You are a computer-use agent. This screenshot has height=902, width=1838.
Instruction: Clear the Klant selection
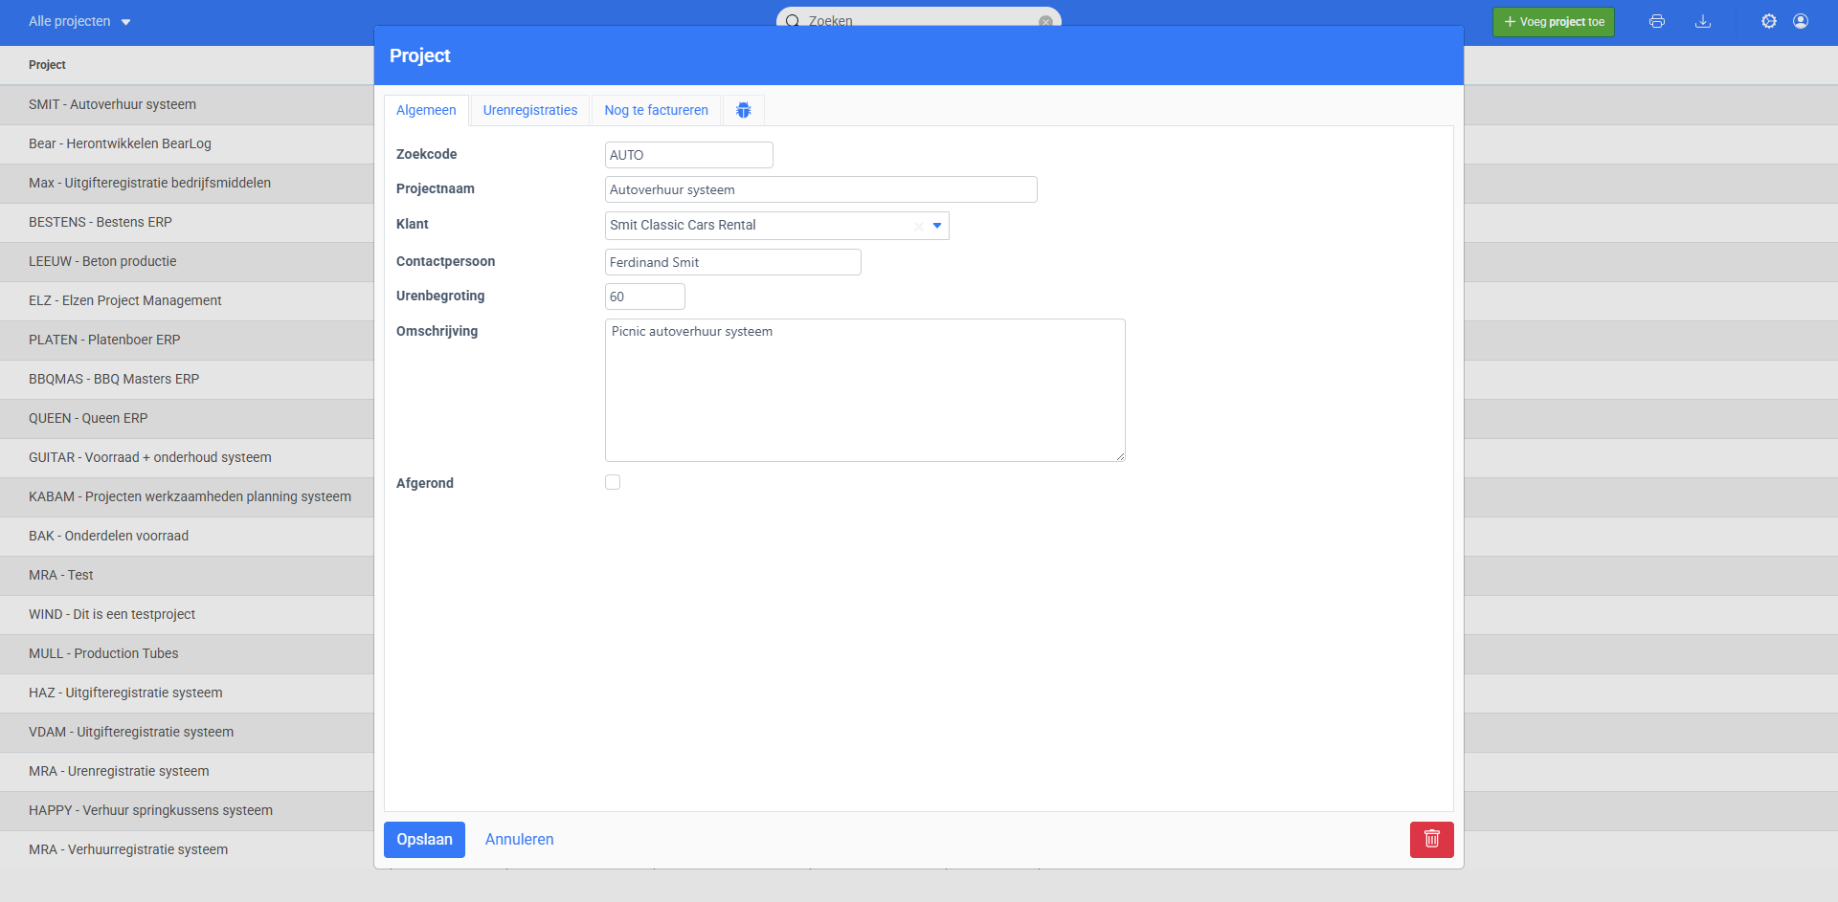[918, 226]
